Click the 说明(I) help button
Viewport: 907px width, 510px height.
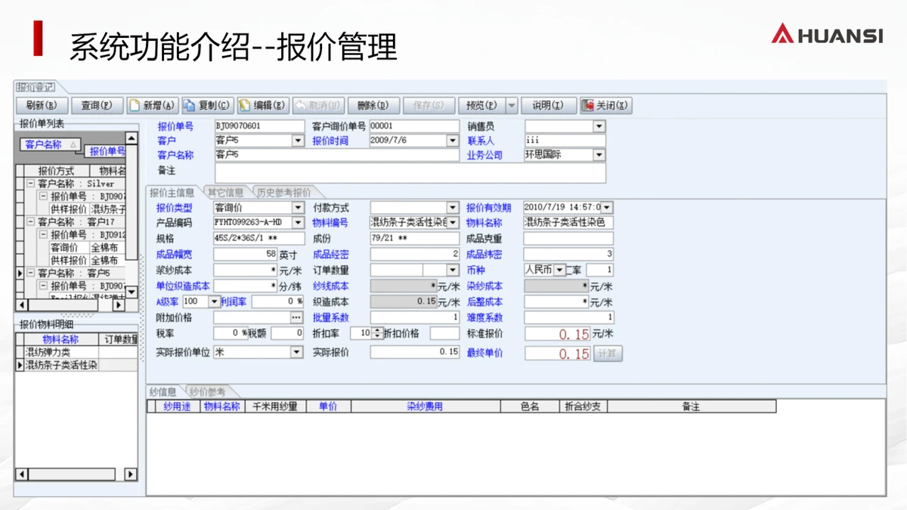coord(548,106)
